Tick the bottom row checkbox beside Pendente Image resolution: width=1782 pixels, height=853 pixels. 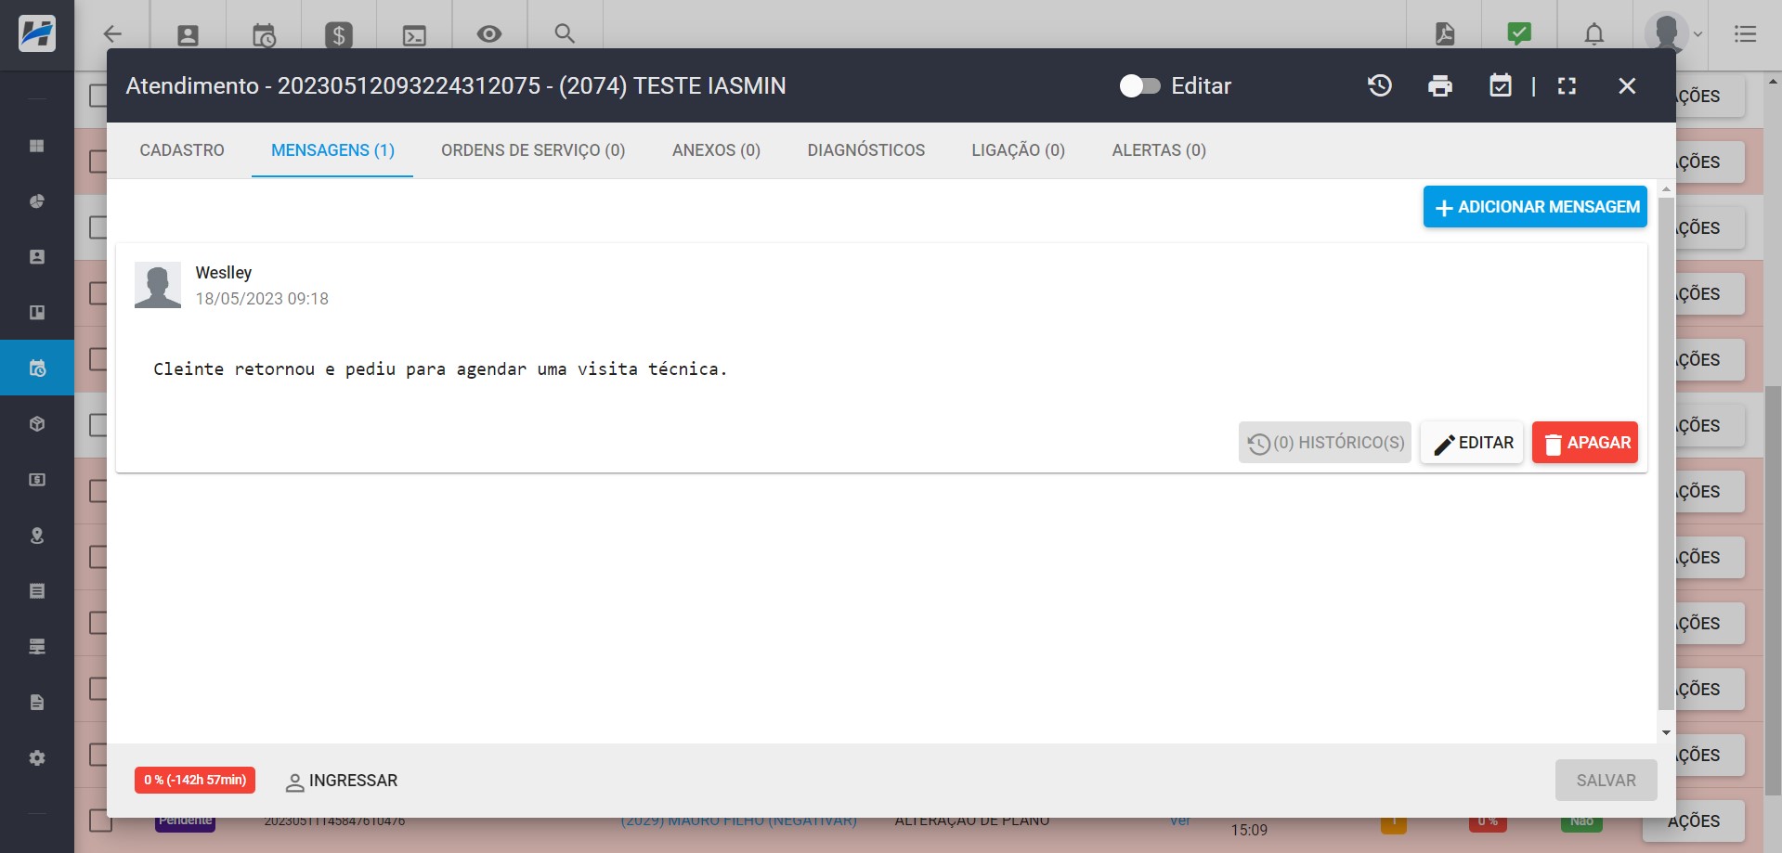pos(98,821)
